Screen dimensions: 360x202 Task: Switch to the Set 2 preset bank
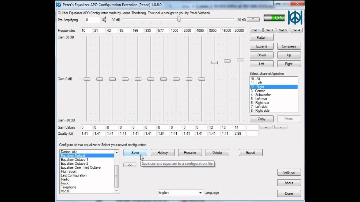269,30
